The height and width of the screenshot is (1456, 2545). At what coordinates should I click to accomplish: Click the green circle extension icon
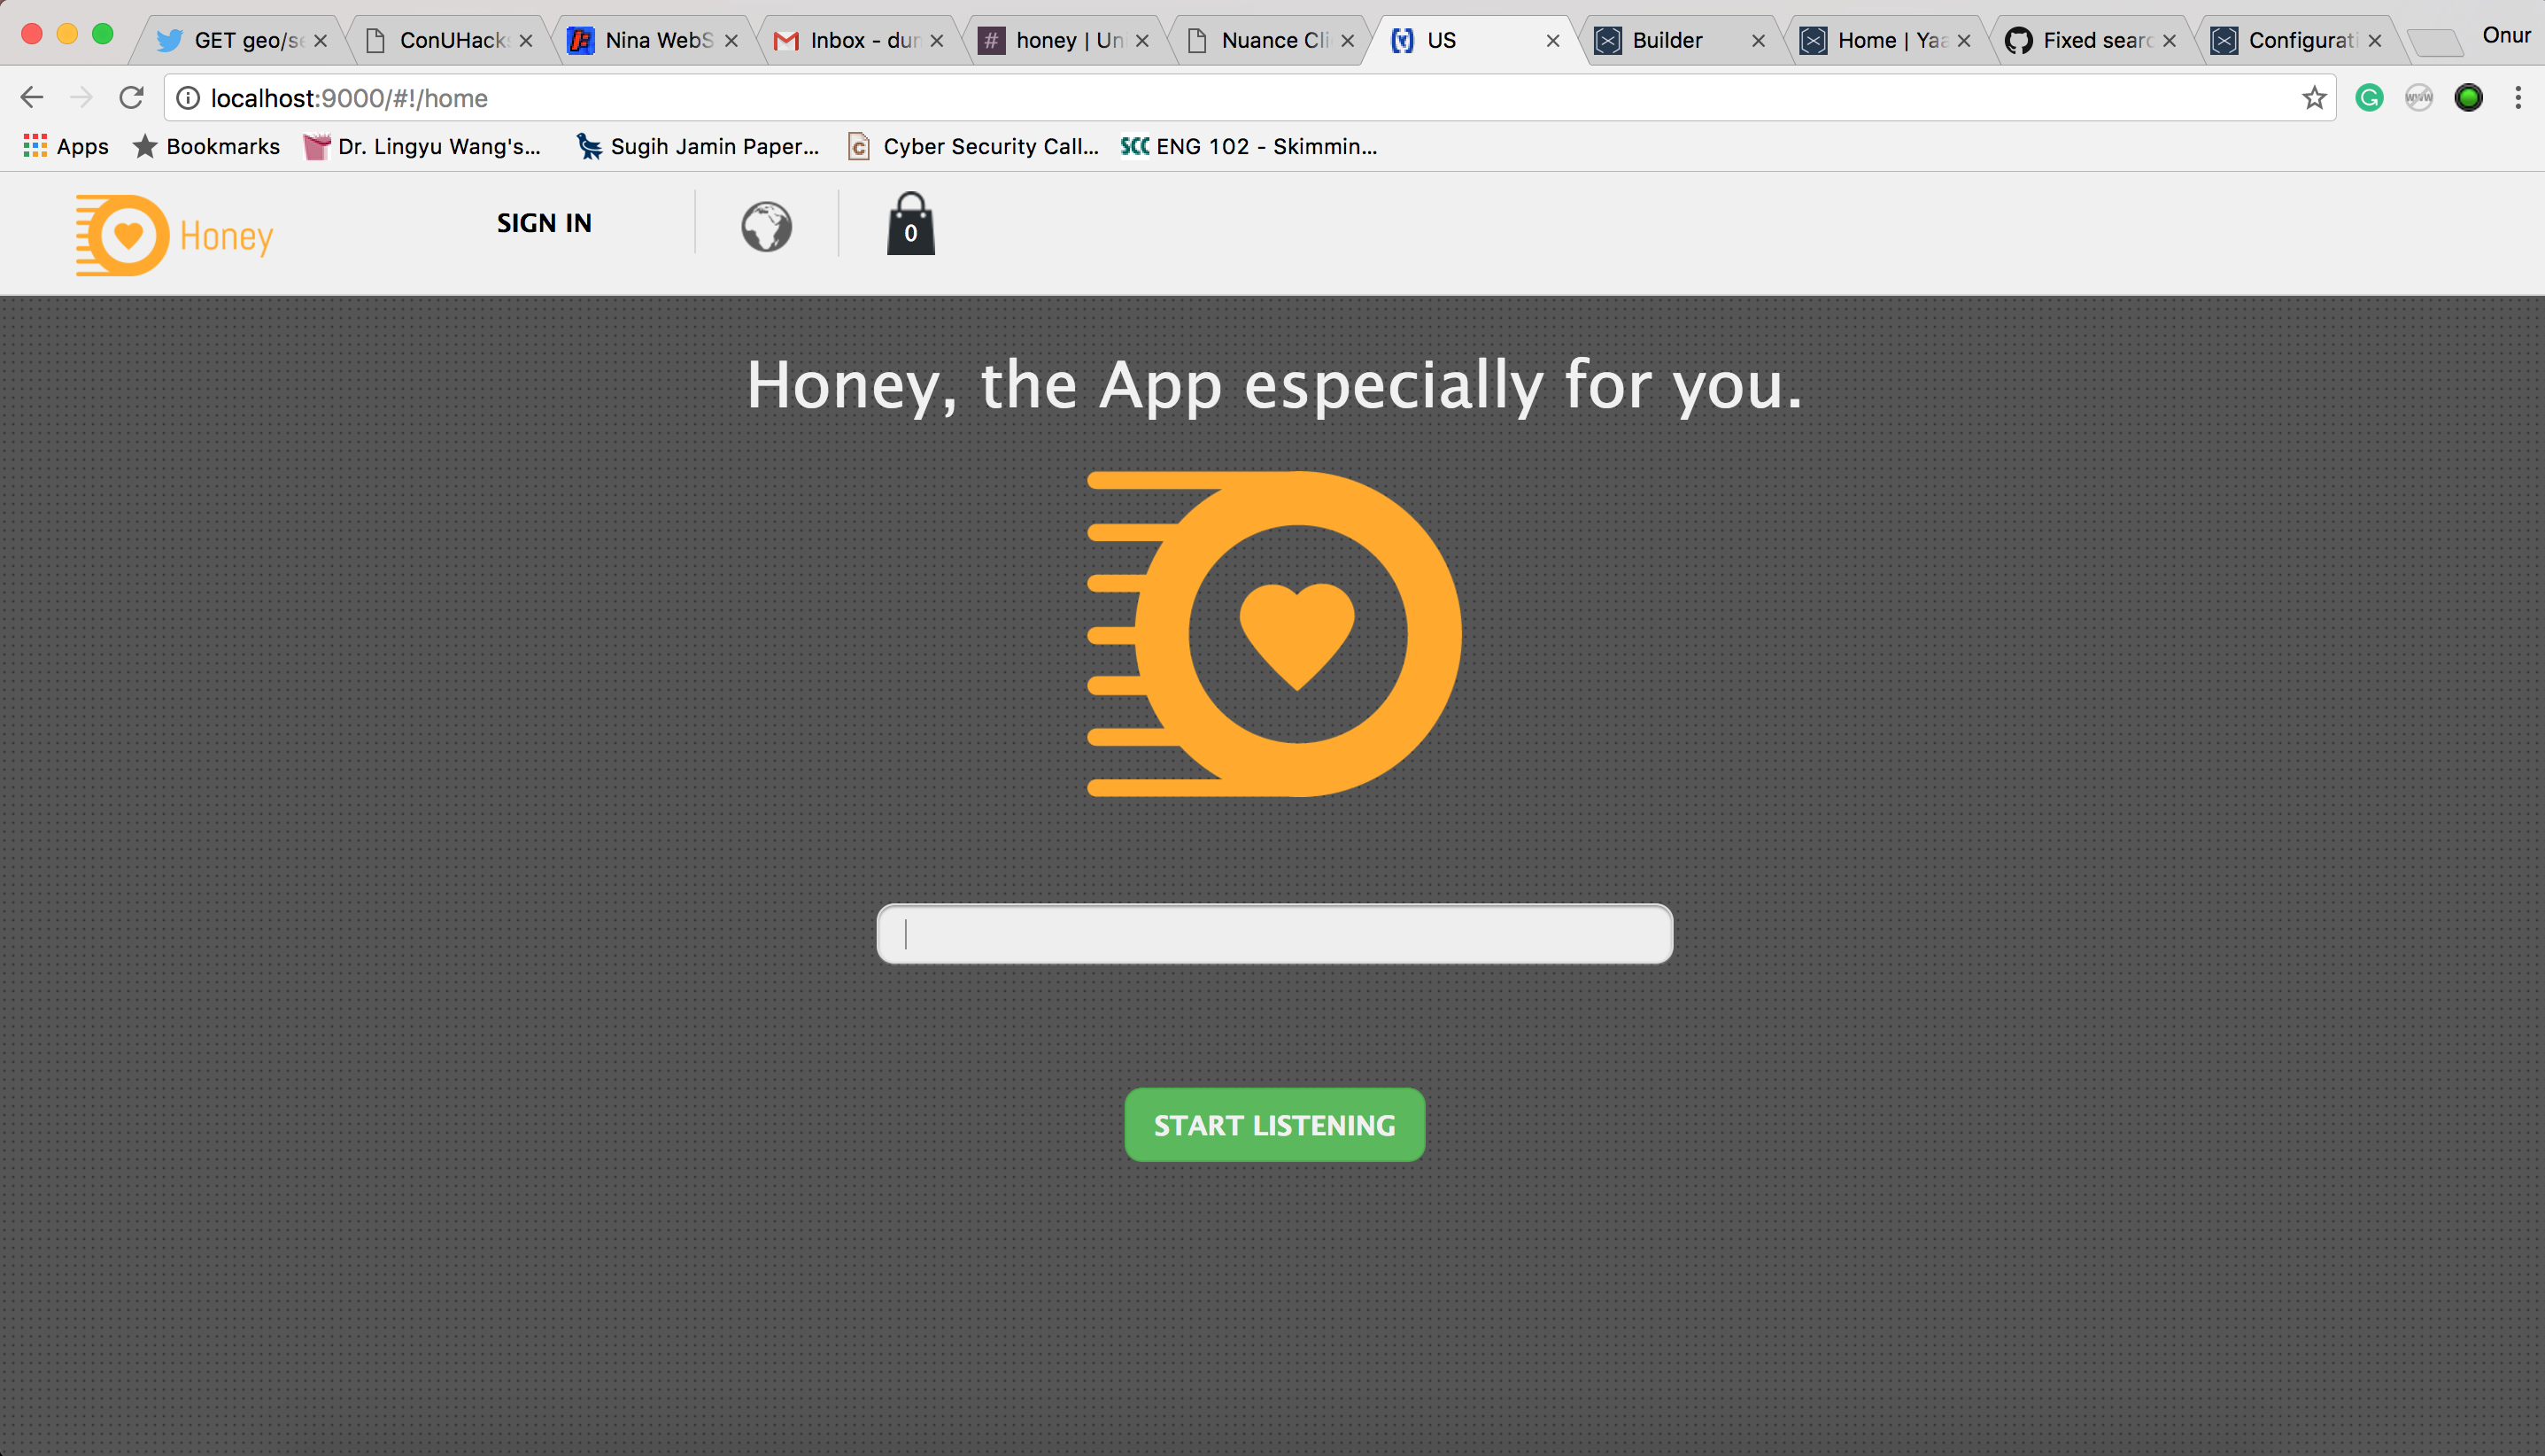click(x=2467, y=98)
